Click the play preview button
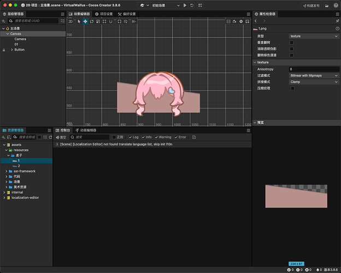 point(185,5)
